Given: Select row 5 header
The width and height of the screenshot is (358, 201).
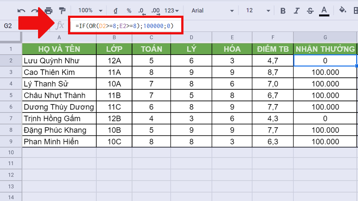Looking at the screenshot, I should 11,96.
